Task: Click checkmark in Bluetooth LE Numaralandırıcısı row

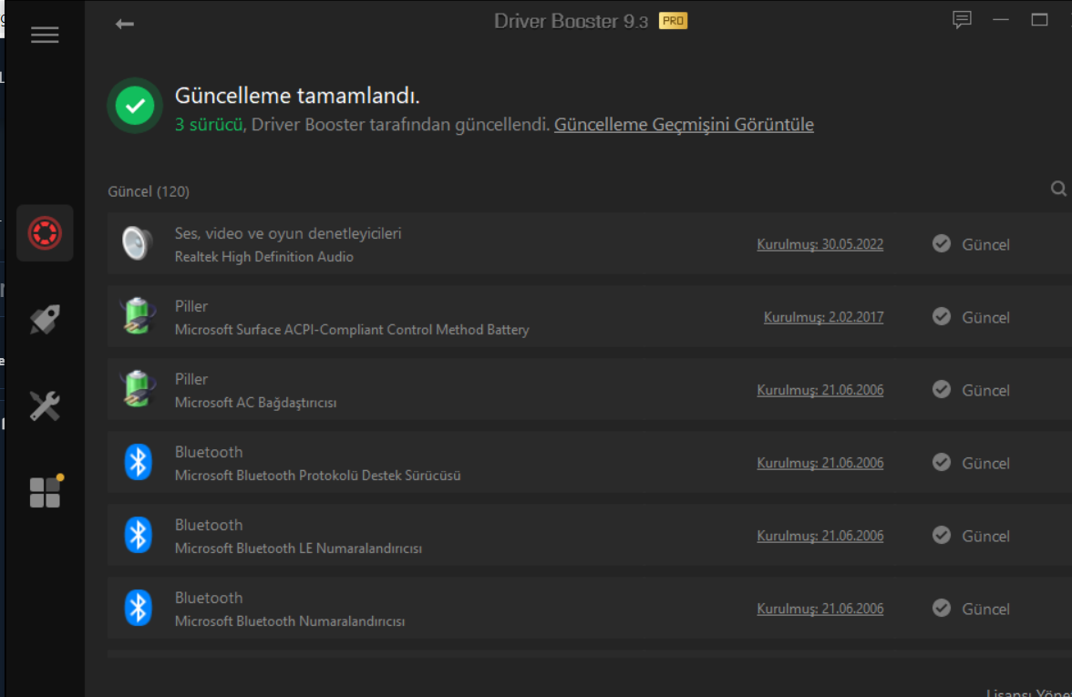Action: (942, 535)
